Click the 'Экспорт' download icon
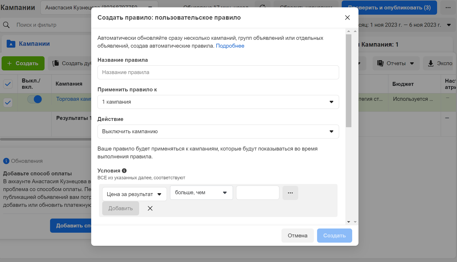The width and height of the screenshot is (457, 262). 431,63
